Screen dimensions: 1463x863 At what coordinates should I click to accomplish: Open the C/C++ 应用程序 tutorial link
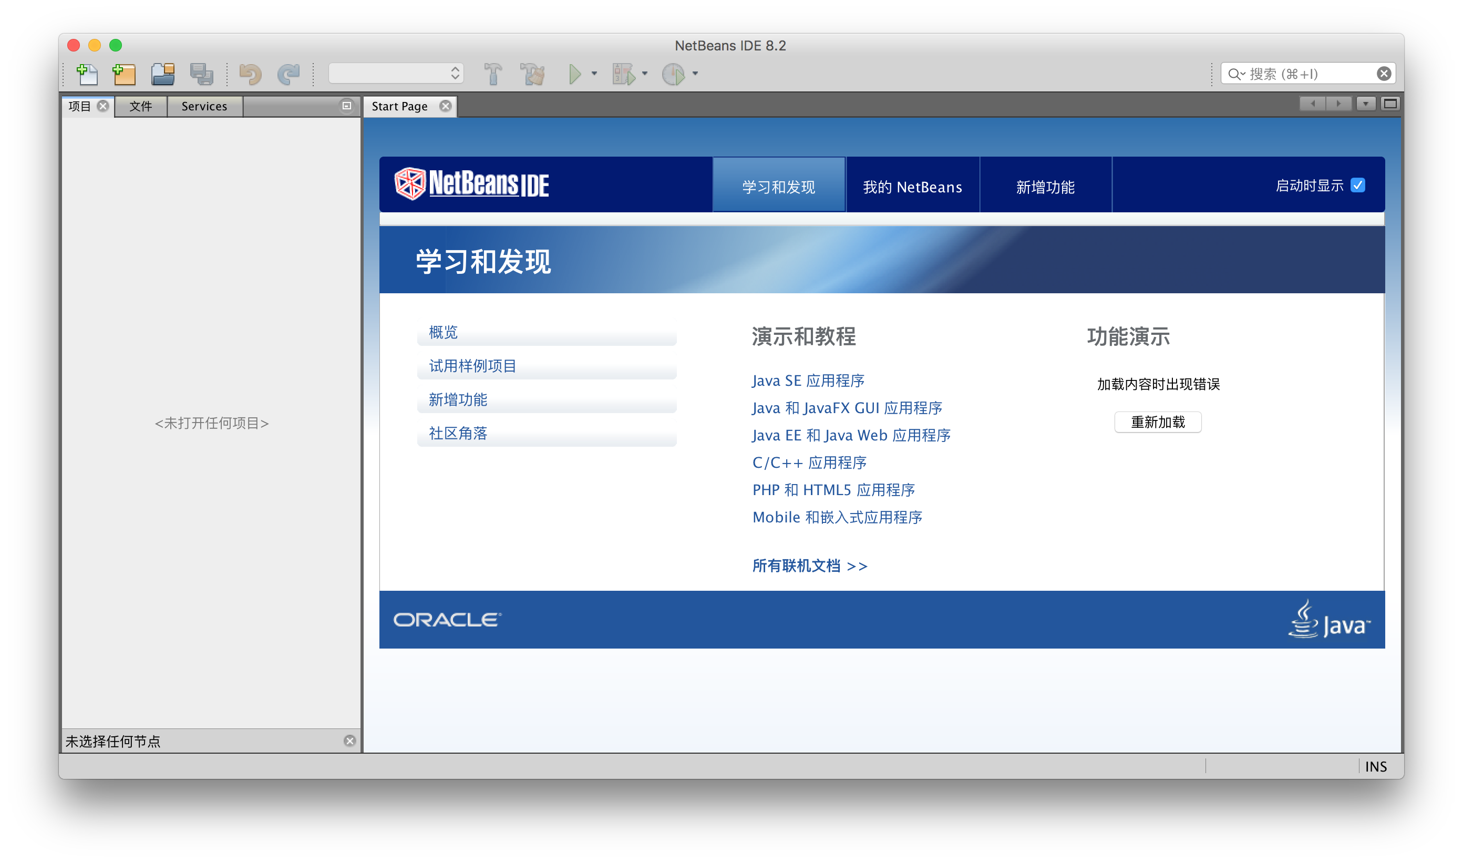[809, 463]
